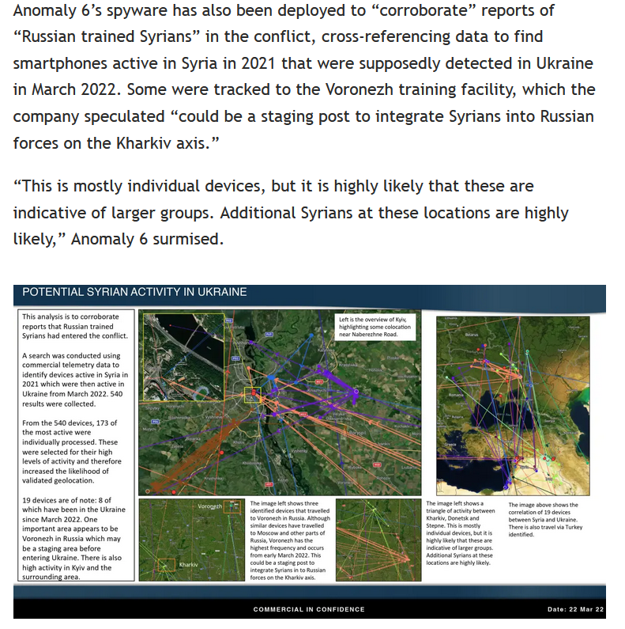Click the 'Left is the overview of Kyiv' caption box
The width and height of the screenshot is (625, 629).
click(x=375, y=327)
